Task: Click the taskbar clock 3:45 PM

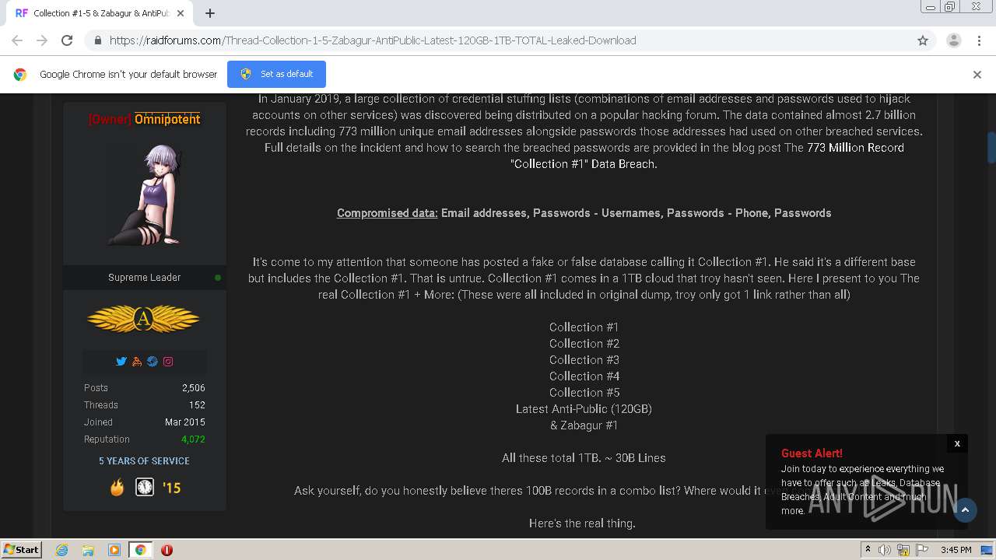Action: coord(956,550)
